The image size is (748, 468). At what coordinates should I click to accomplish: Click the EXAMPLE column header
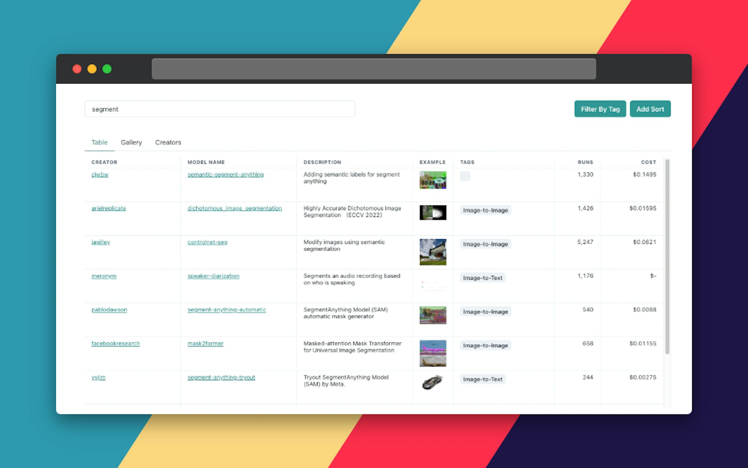click(432, 162)
